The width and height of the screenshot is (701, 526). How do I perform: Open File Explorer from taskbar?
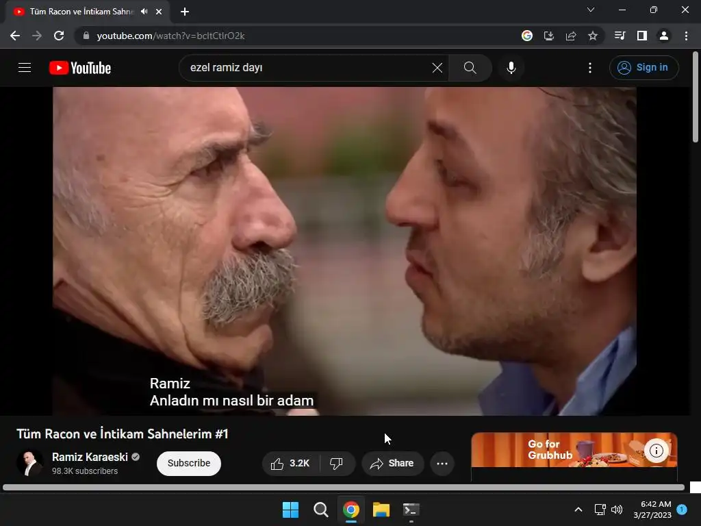pos(381,510)
